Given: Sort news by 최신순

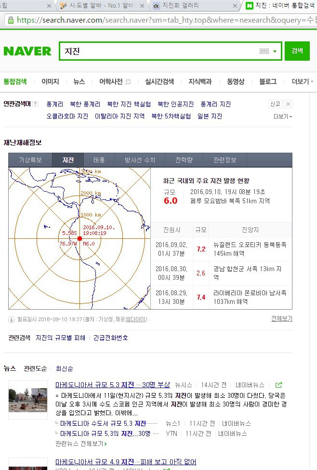Looking at the screenshot, I should coord(64,368).
